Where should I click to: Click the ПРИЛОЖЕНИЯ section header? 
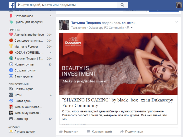[19, 84]
